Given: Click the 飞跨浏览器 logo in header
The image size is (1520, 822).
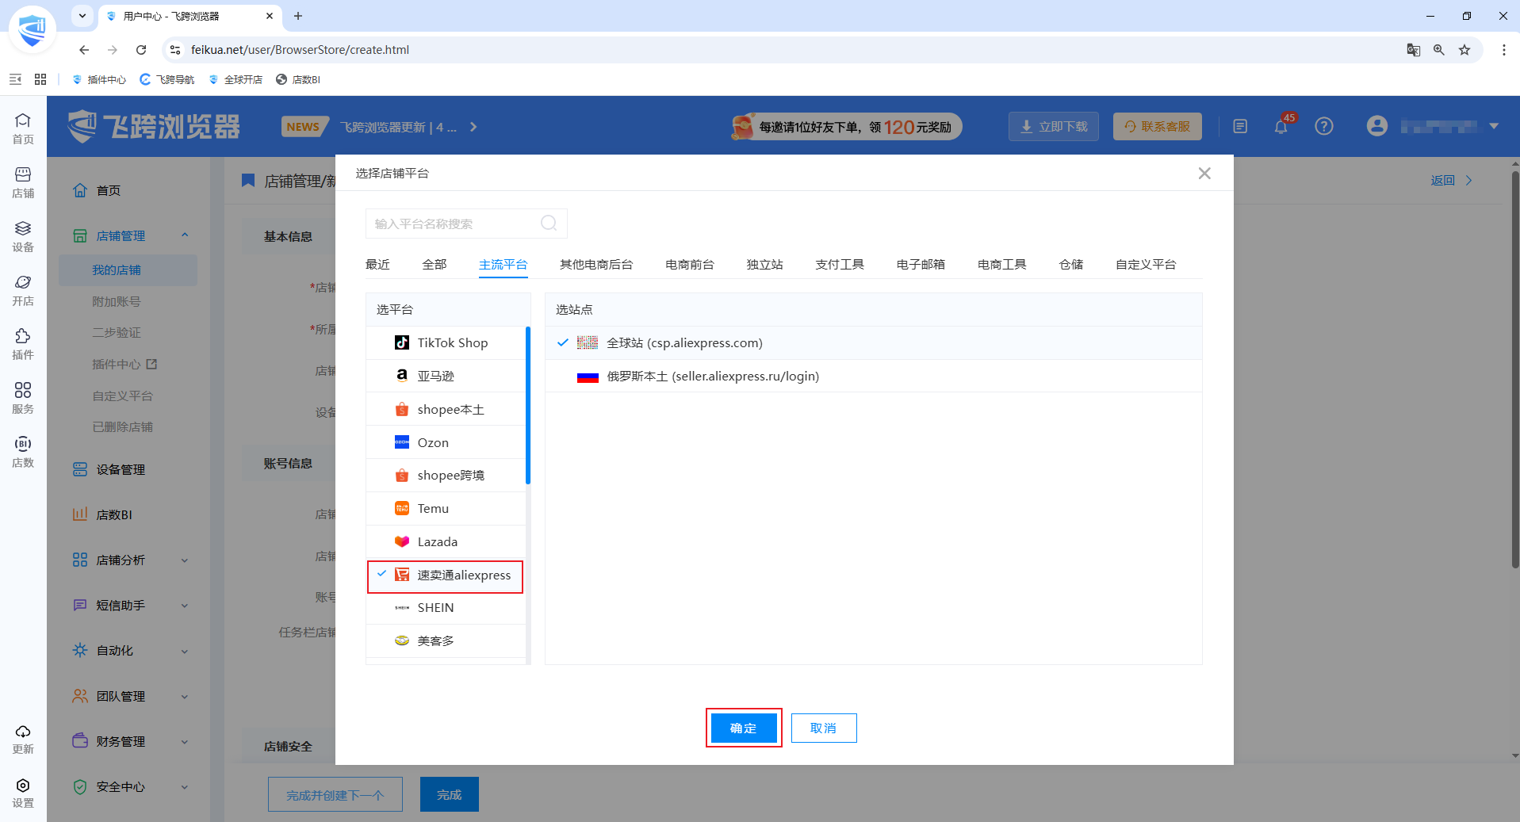Looking at the screenshot, I should tap(154, 126).
